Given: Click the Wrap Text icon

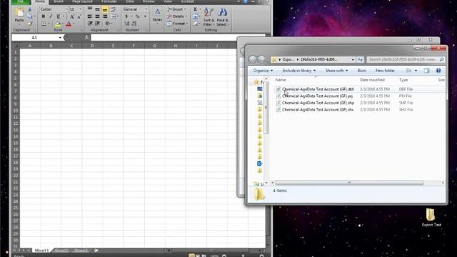Looking at the screenshot, I should [x=113, y=9].
